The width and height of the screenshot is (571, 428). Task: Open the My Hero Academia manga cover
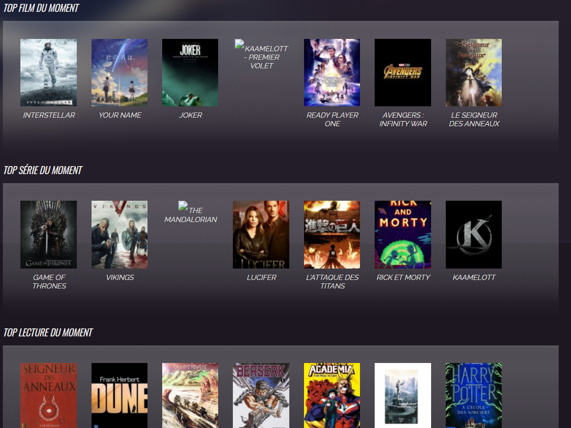point(332,395)
